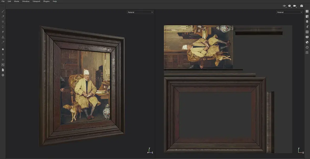
Task: Click the large picture frame UV island
Action: coord(215,115)
